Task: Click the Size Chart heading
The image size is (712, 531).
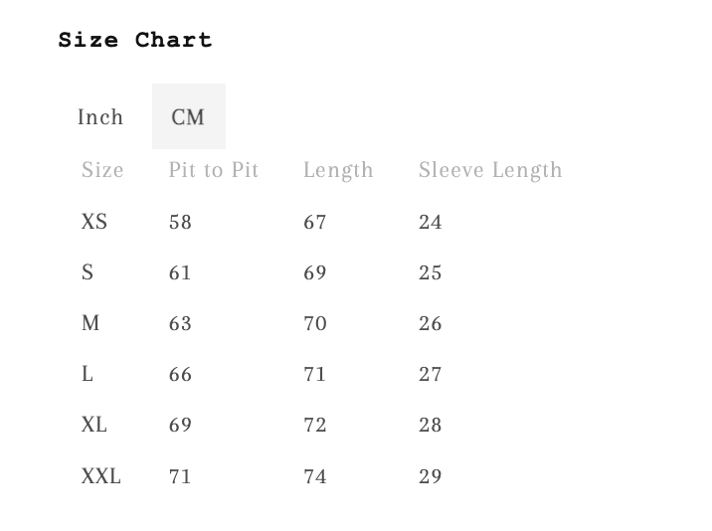Action: 135,41
